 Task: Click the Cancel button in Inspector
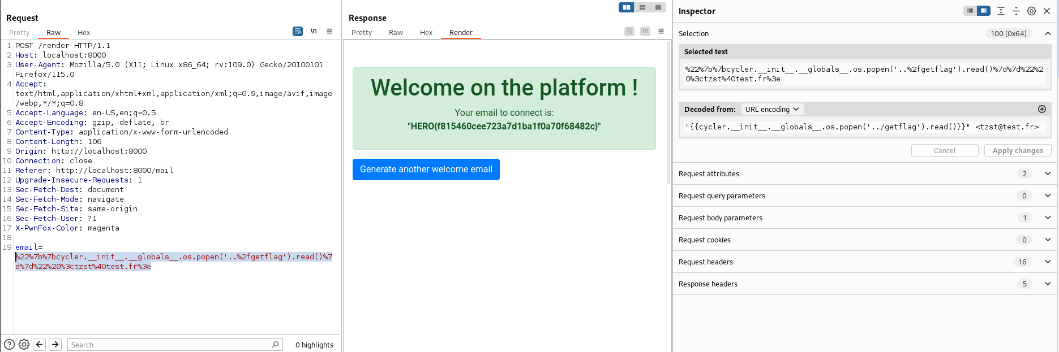click(945, 150)
